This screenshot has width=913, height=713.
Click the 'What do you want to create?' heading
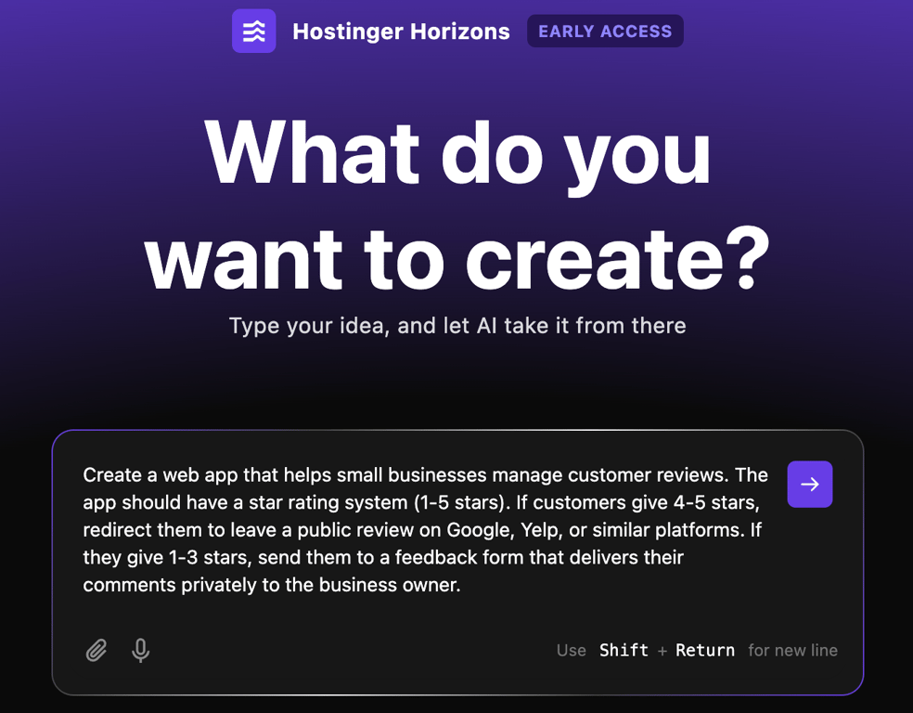pos(456,204)
